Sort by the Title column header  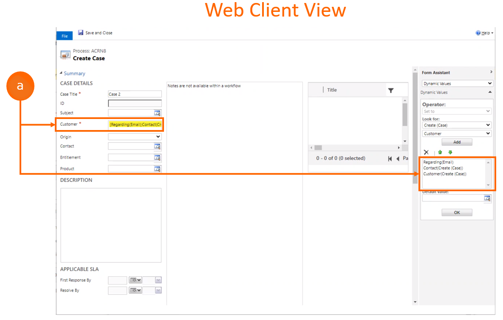click(332, 90)
